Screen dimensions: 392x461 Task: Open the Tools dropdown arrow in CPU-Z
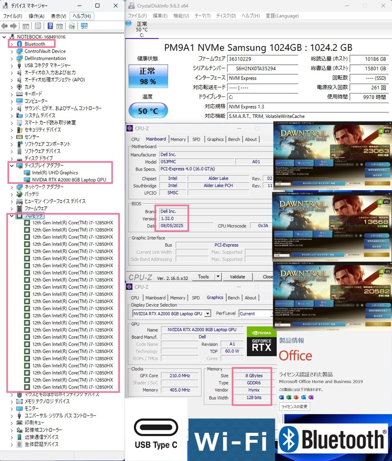(218, 277)
